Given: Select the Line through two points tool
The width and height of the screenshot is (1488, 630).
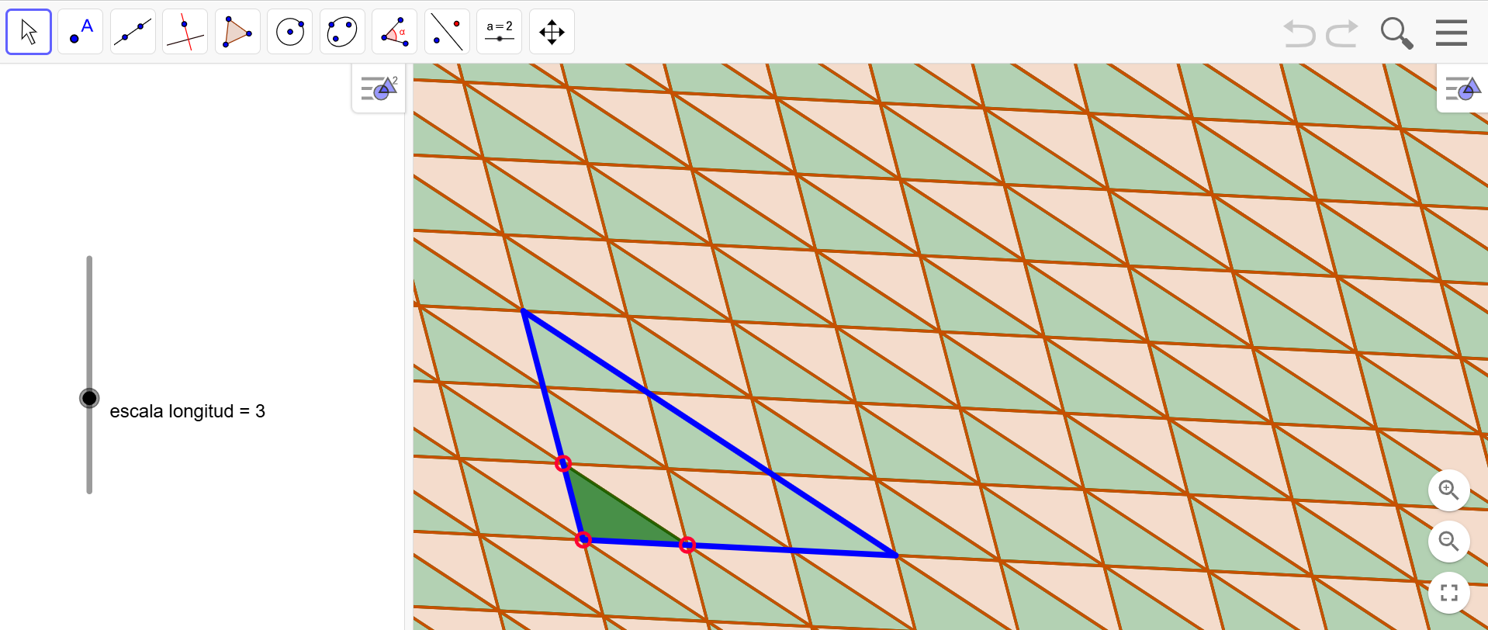Looking at the screenshot, I should click(x=133, y=32).
